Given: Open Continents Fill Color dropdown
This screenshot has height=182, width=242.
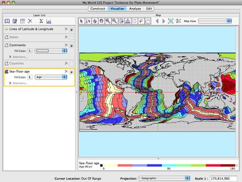Looking at the screenshot, I should point(51,51).
